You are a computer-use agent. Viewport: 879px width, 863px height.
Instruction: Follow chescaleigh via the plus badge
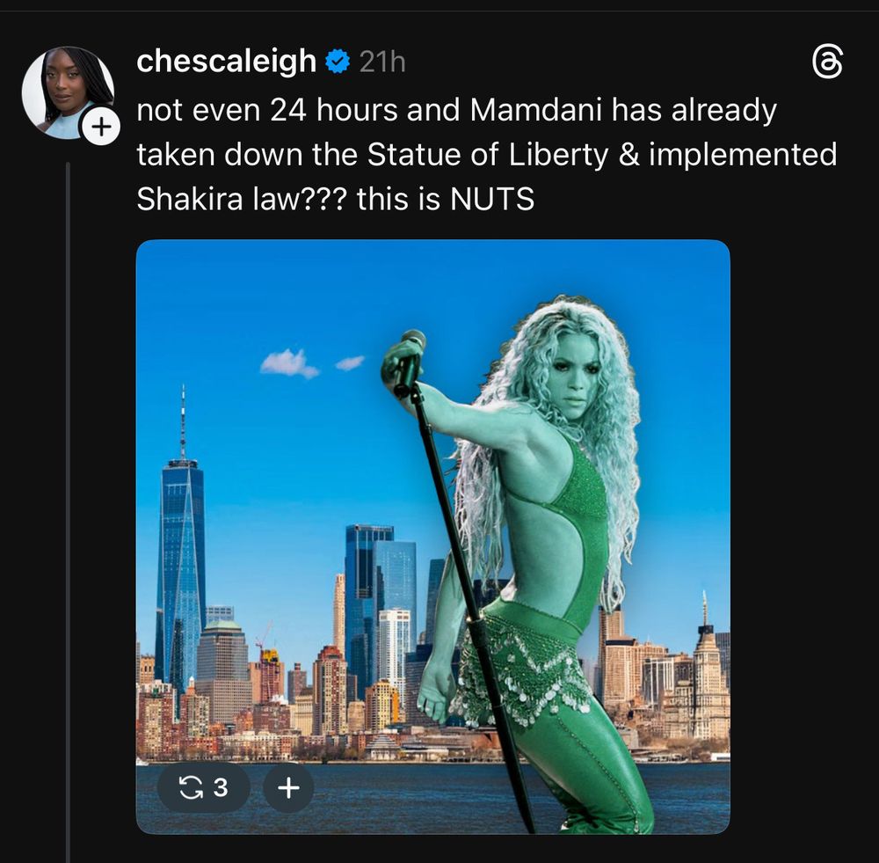[101, 127]
